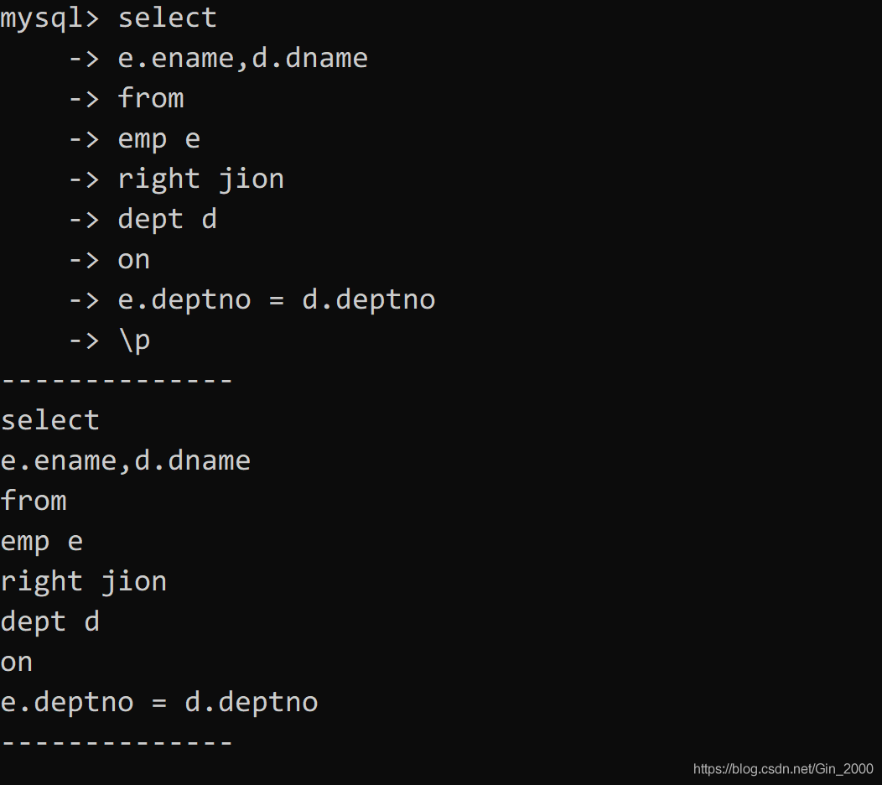Click 'e.deptno = d.deptno' in the typed query
This screenshot has height=785, width=882.
click(x=277, y=300)
